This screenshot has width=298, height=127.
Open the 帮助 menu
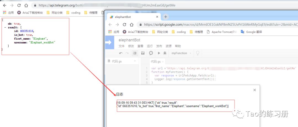point(178,46)
